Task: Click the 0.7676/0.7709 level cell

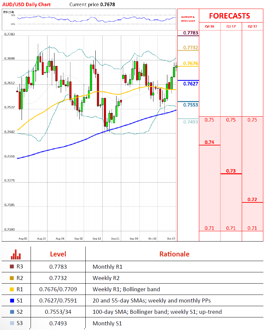Action: 58,289
